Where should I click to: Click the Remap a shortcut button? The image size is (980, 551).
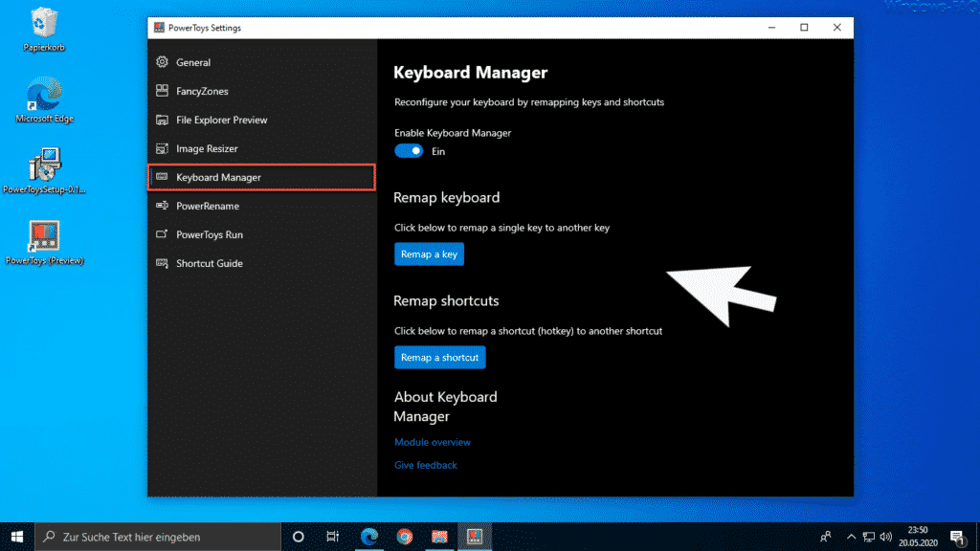439,358
